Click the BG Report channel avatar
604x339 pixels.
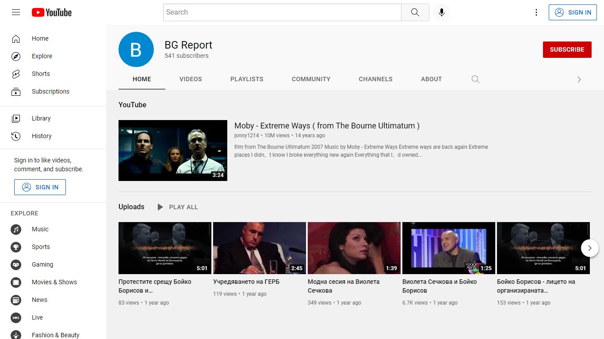pyautogui.click(x=136, y=49)
